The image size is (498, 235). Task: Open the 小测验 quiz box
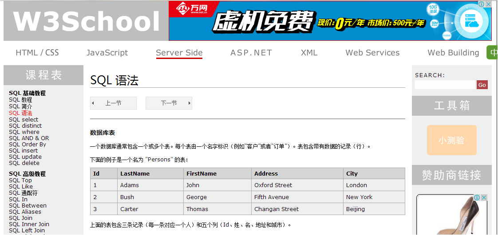(452, 140)
